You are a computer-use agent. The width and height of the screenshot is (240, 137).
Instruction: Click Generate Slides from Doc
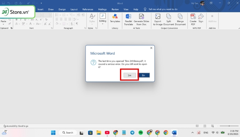tap(141, 19)
